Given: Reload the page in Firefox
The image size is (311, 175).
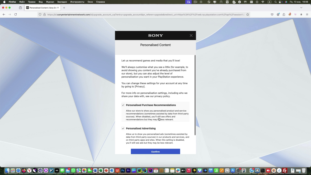Looking at the screenshot, I should click(x=15, y=14).
